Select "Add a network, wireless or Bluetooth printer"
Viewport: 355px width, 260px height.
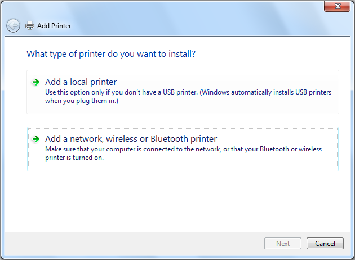pos(131,139)
